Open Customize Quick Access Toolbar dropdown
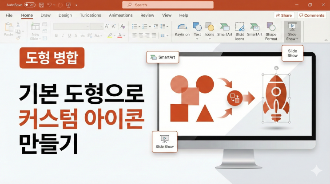Viewport: 330px width, 184px height. (76, 5)
